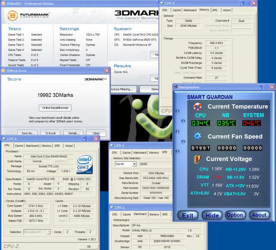Click the DRAM 2.35V voltage reading
276x250 pixels.
point(217,177)
